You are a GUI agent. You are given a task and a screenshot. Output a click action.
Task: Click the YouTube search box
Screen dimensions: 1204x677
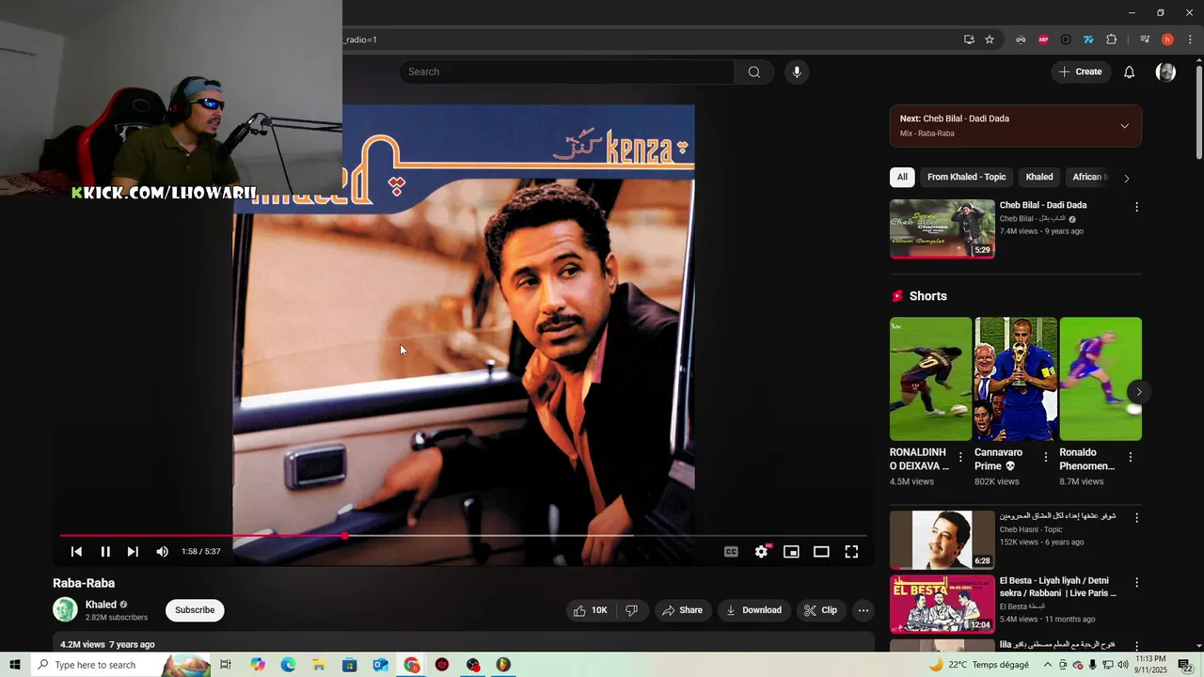[x=566, y=71]
